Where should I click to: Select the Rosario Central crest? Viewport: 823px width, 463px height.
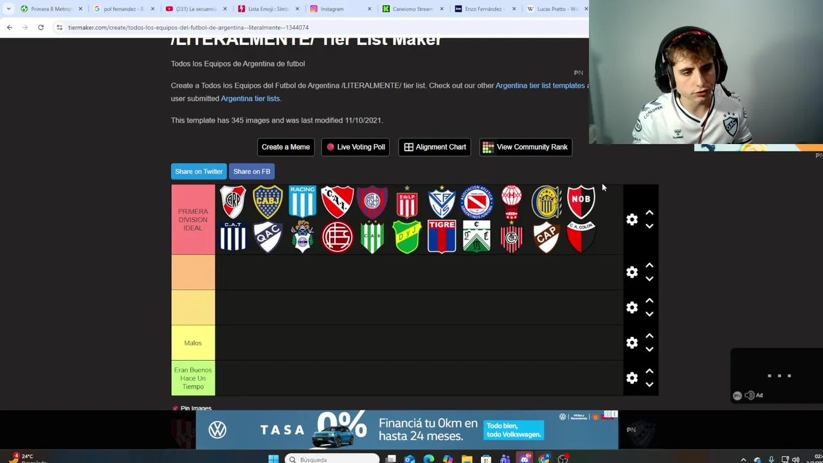coord(547,202)
